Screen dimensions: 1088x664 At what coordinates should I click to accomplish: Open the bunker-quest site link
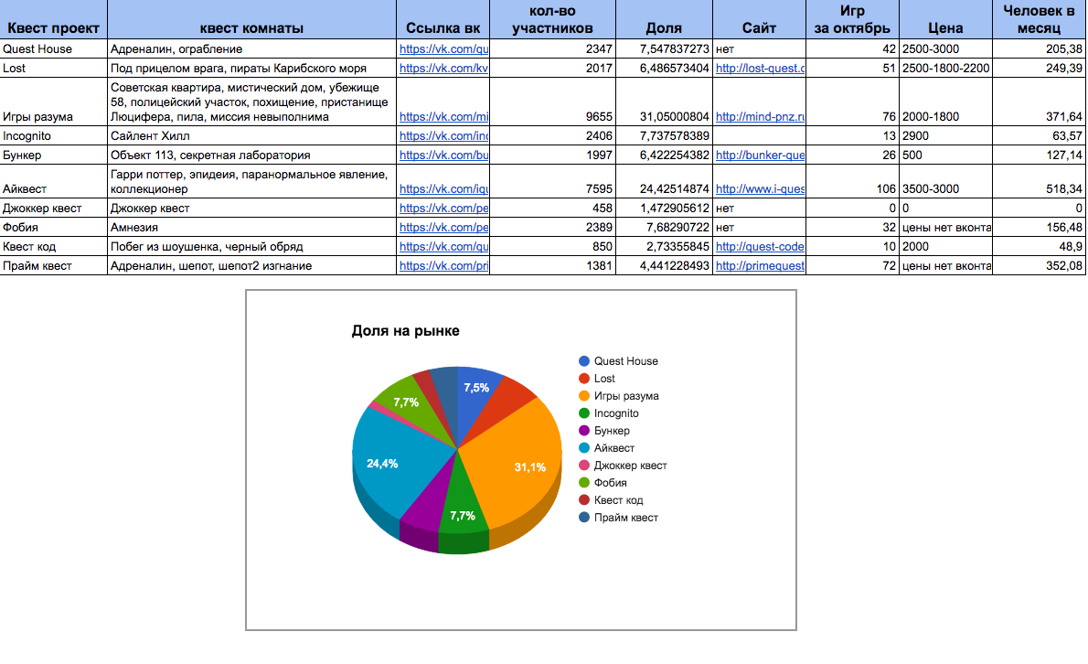tap(761, 155)
